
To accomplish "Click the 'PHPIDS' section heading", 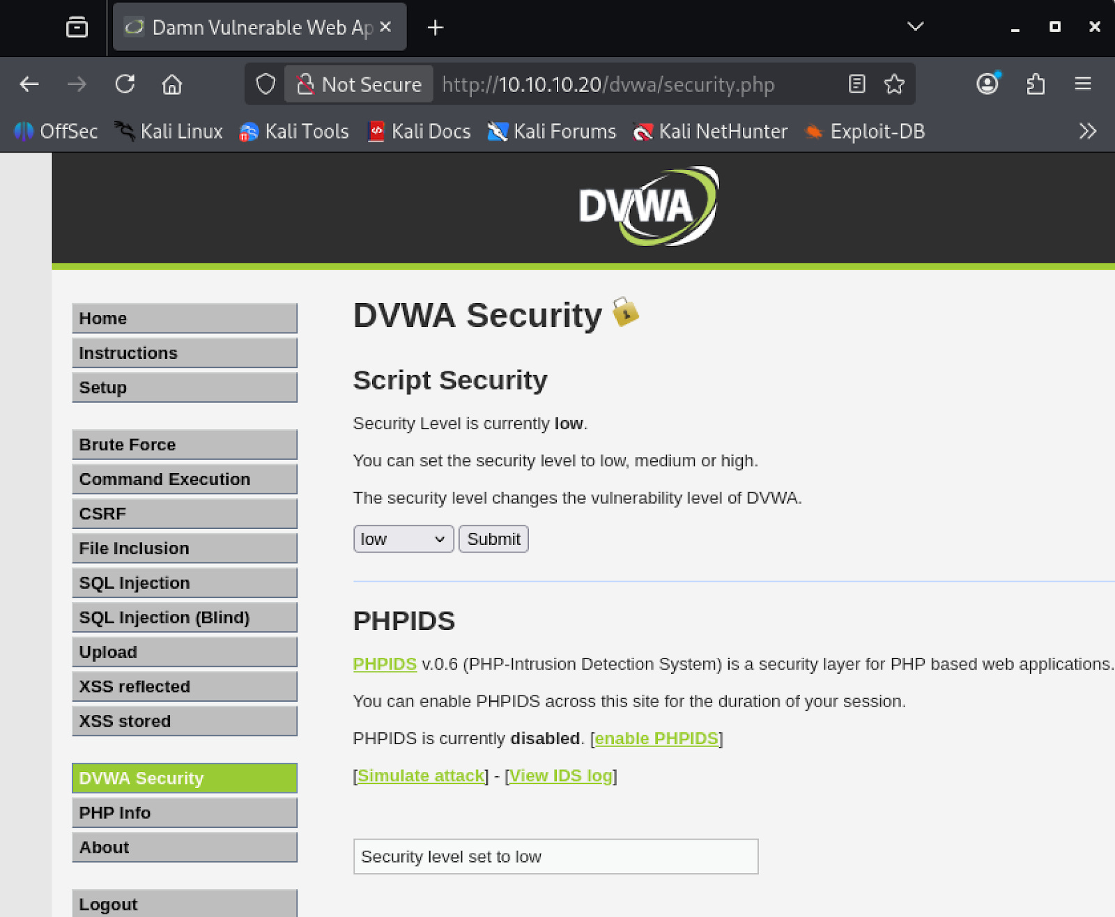I will click(404, 621).
